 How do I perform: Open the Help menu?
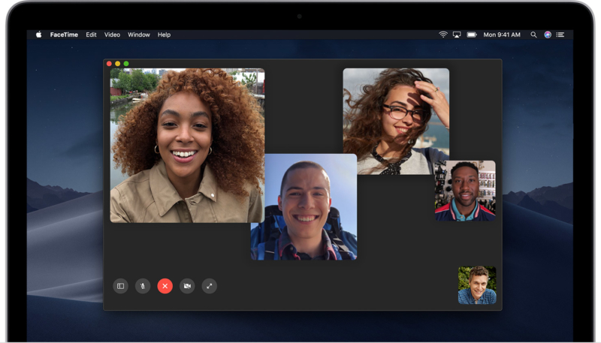[x=164, y=35]
